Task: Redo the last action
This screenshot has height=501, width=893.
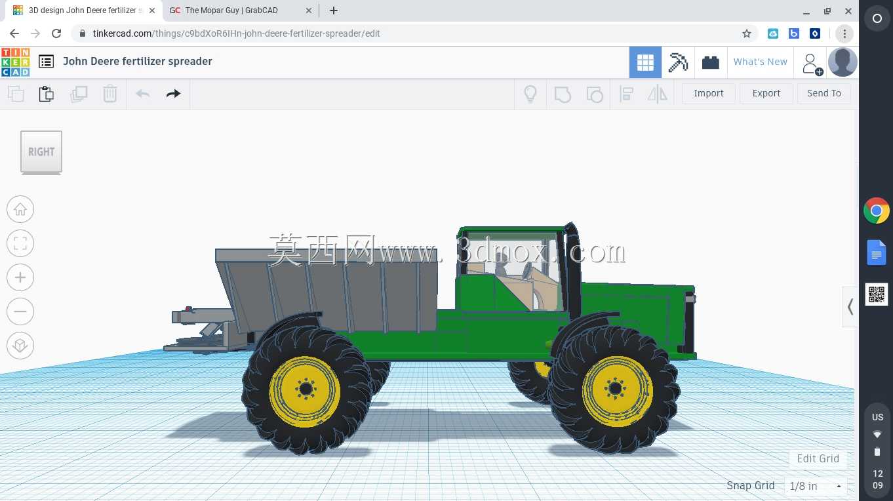Action: tap(173, 94)
